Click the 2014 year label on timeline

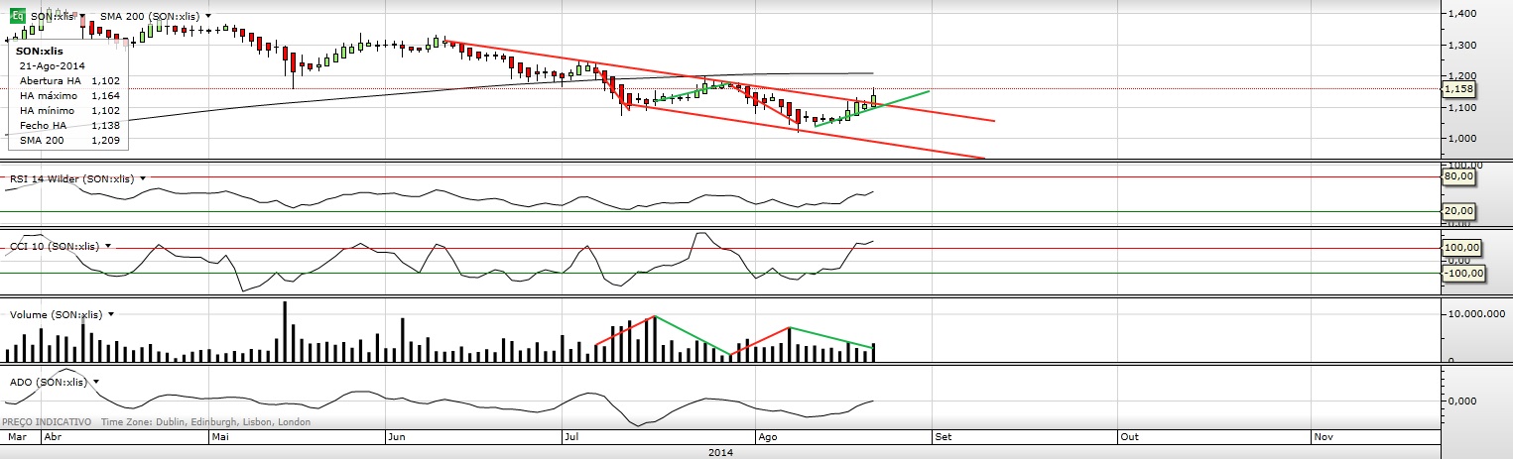click(719, 452)
